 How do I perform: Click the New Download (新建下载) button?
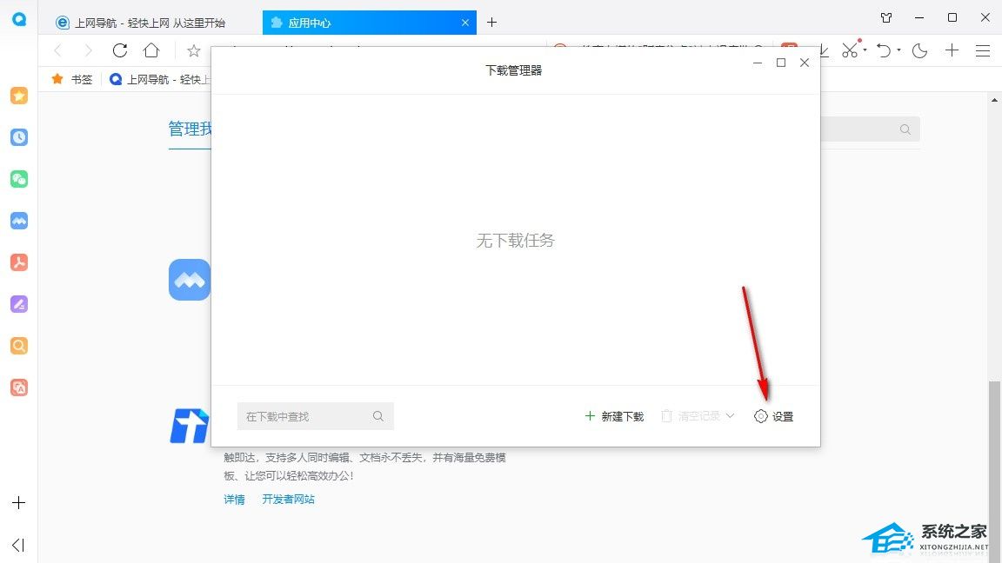tap(614, 416)
